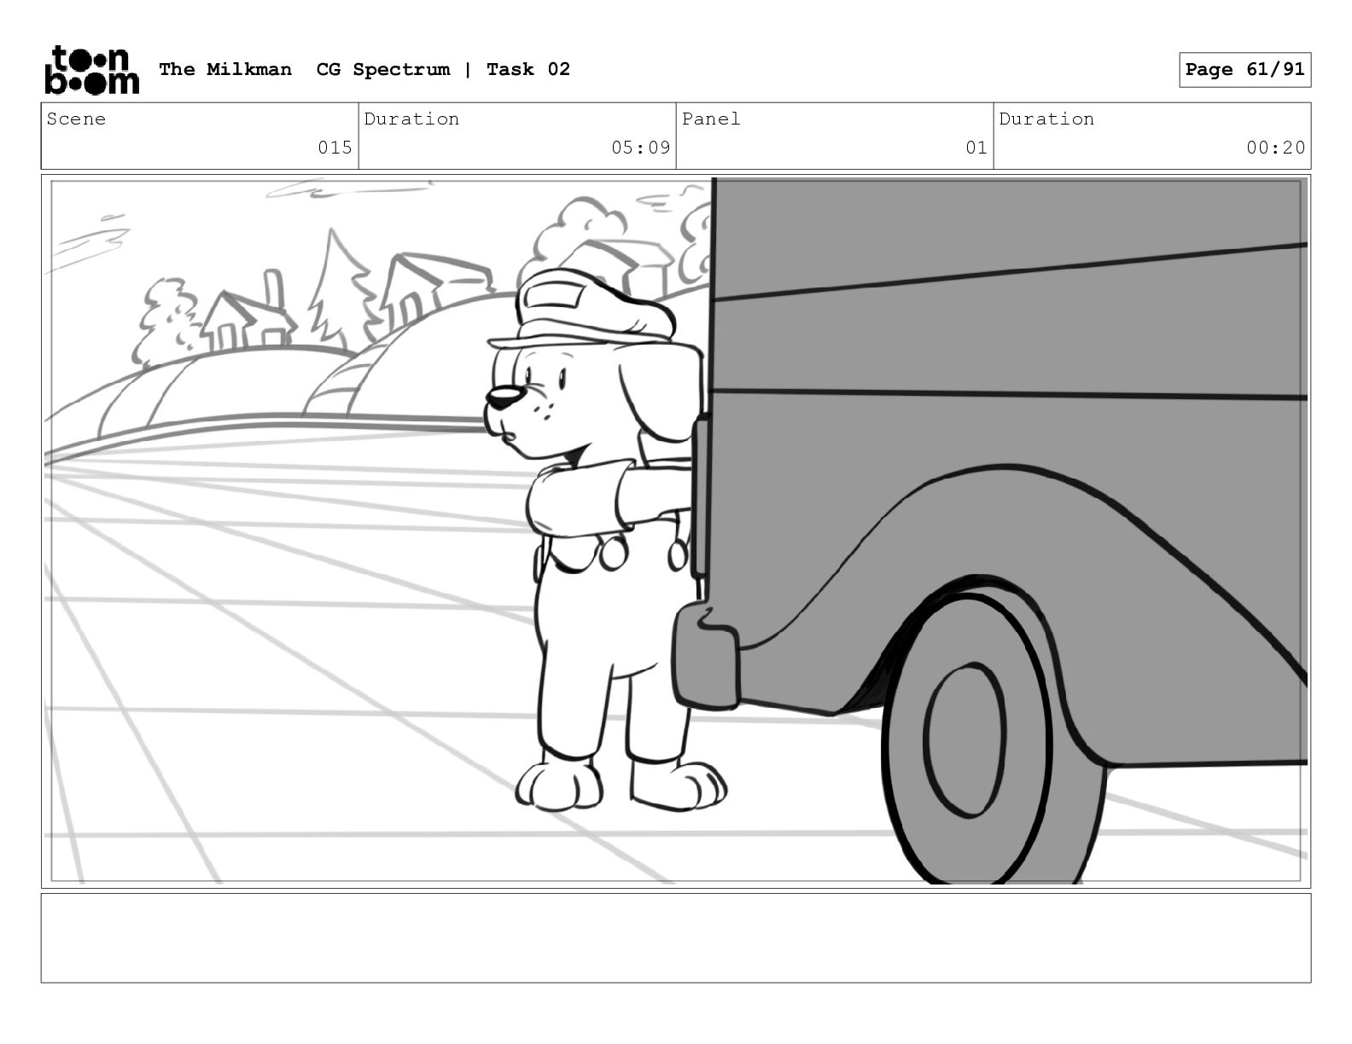
Task: Click the Toon Boom logo
Action: coord(91,70)
